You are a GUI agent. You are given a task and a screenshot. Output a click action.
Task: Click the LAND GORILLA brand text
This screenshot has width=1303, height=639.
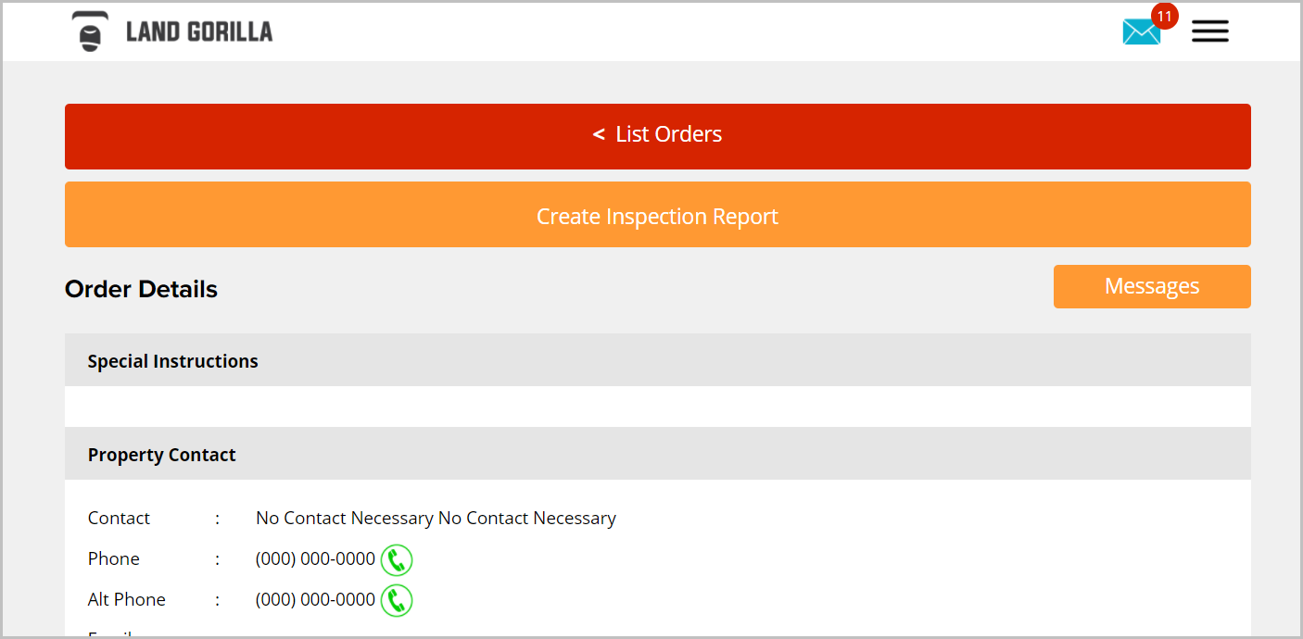click(199, 32)
